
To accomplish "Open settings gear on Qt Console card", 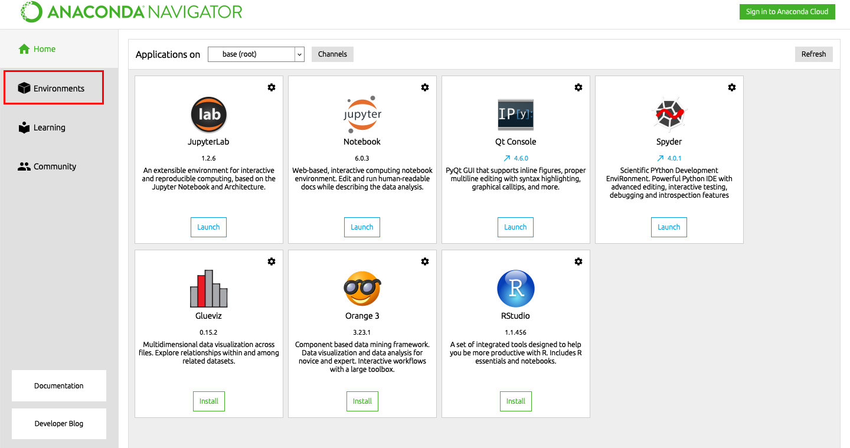I will coord(578,87).
